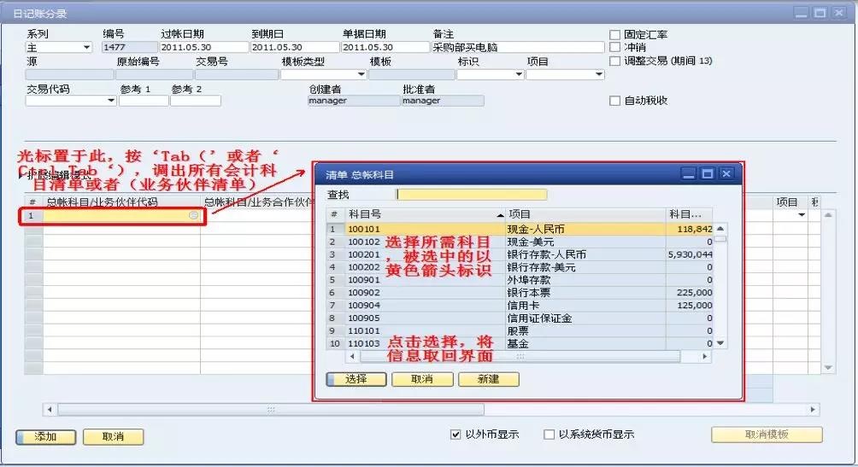Enable the 固定汇率 checkbox
Screen dimensions: 858x467
point(615,35)
